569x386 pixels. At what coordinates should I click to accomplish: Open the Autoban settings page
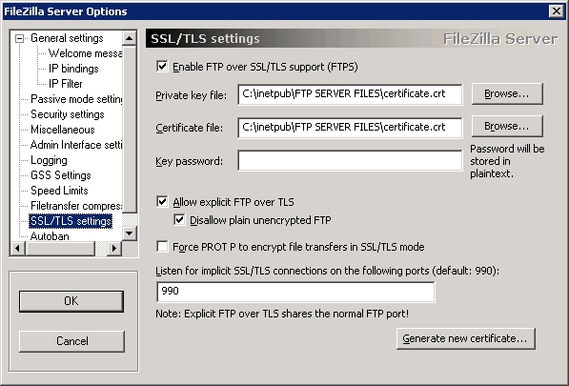[50, 236]
